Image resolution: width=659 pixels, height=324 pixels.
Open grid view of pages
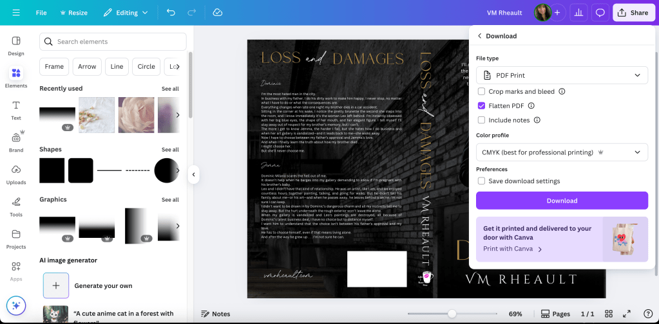pyautogui.click(x=608, y=314)
